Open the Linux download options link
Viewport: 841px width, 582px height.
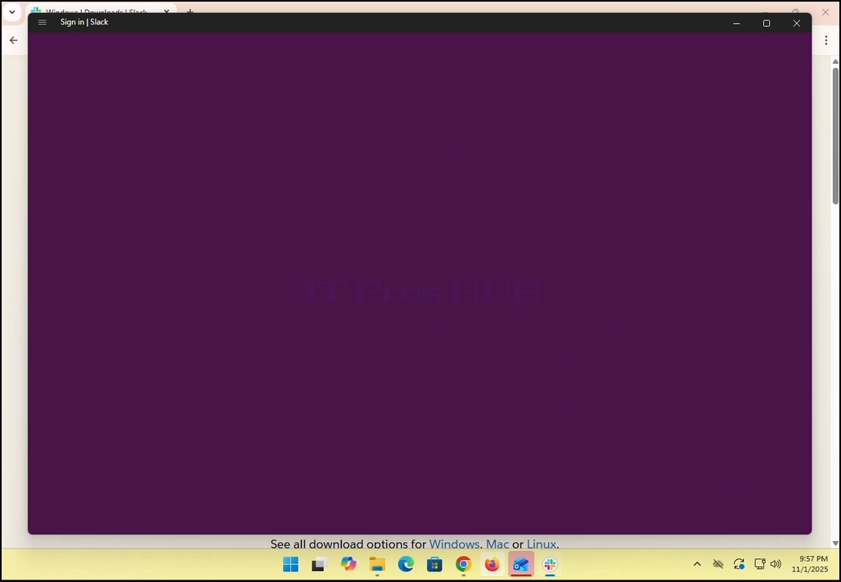(x=542, y=544)
